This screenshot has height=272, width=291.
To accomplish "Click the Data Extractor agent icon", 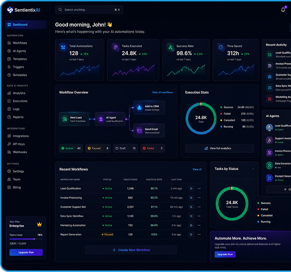I will 269,166.
